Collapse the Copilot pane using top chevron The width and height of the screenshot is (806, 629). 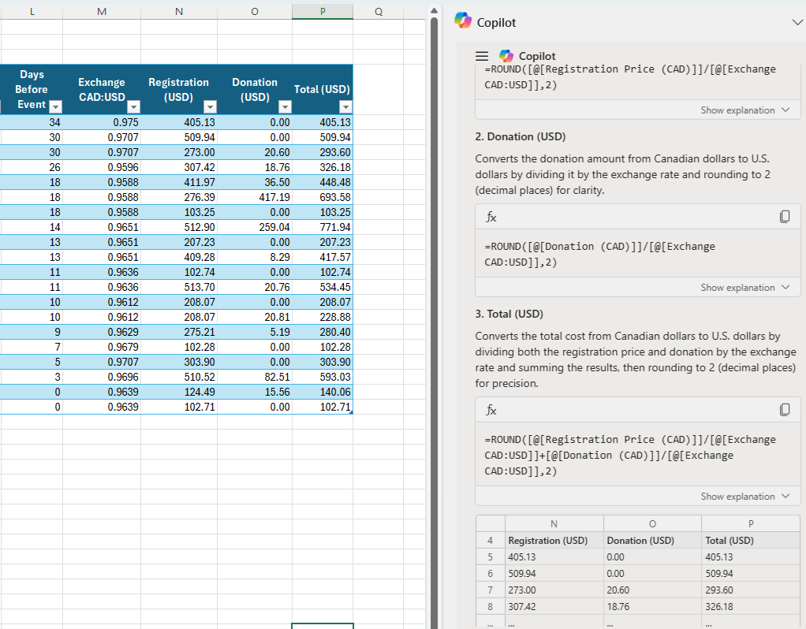click(797, 22)
